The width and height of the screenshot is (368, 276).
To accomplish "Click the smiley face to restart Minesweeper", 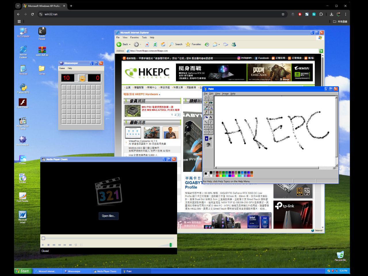I will (81, 78).
